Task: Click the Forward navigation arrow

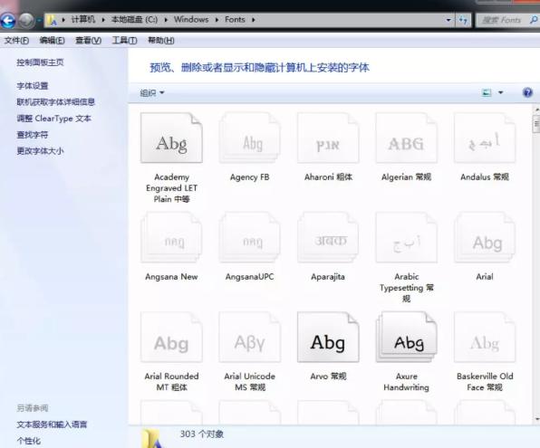Action: (x=26, y=20)
